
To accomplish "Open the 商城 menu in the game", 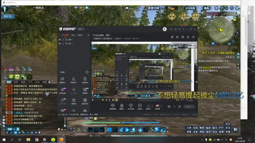I will 221,132.
